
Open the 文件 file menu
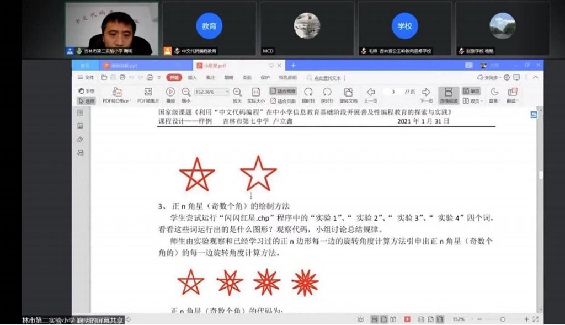click(x=86, y=77)
